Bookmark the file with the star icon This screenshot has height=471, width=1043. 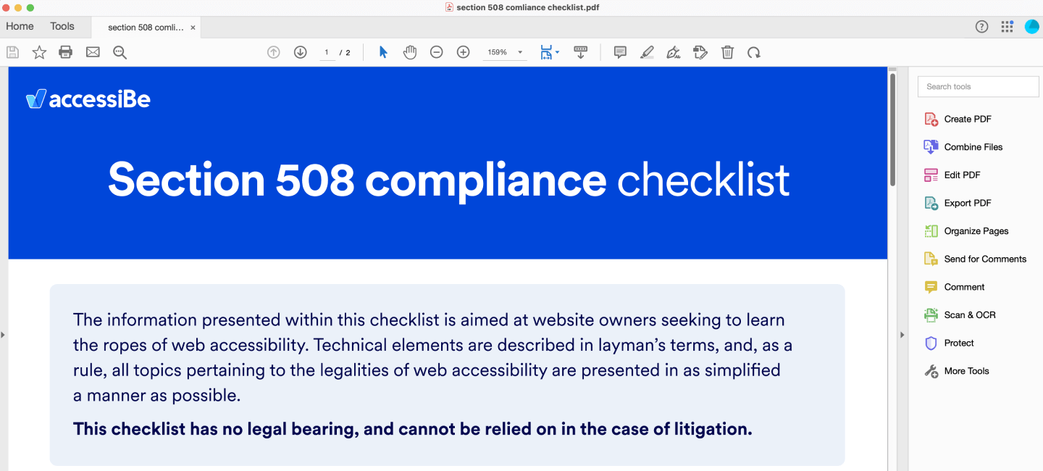tap(39, 52)
